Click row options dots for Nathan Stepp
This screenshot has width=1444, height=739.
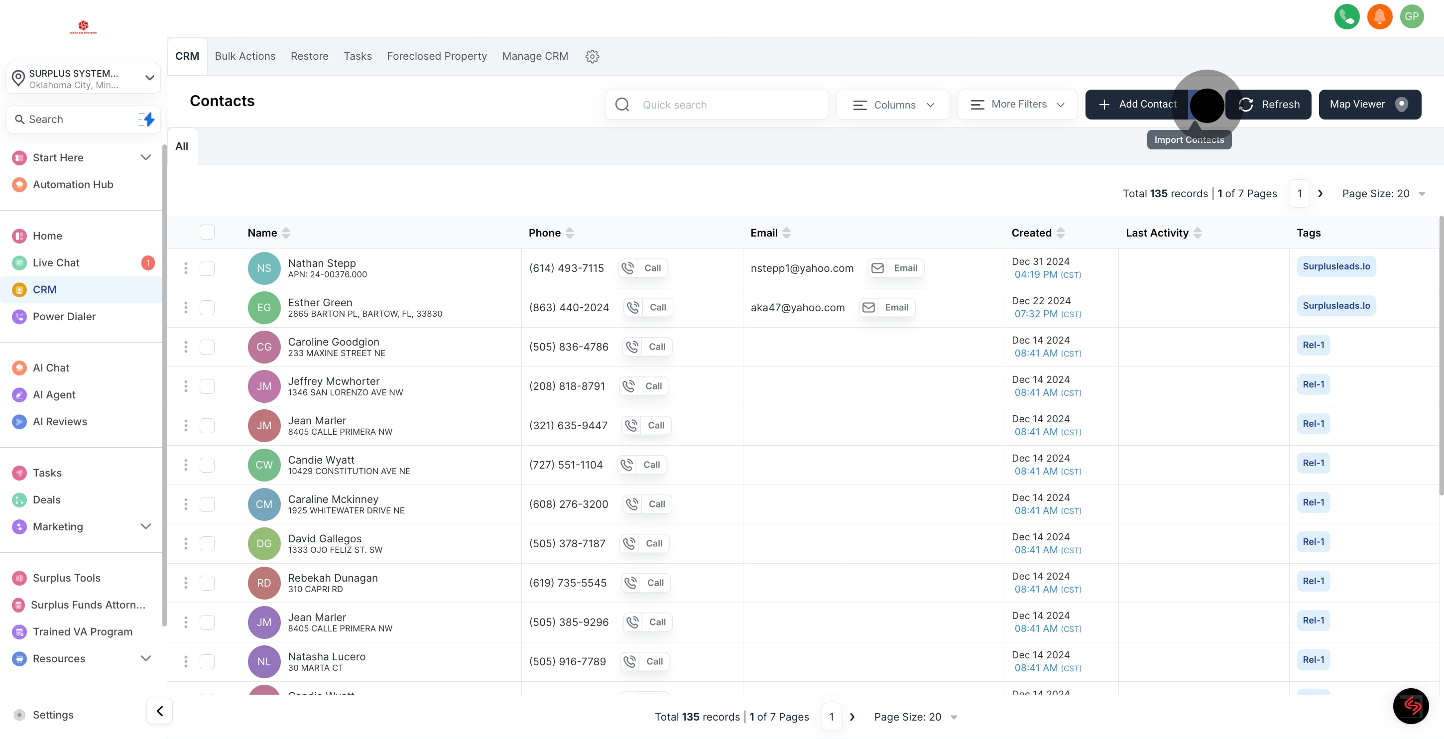coord(186,268)
